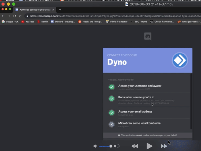This screenshot has width=201, height=151.
Task: Click the .mov file icon in title bar
Action: click(127, 4)
